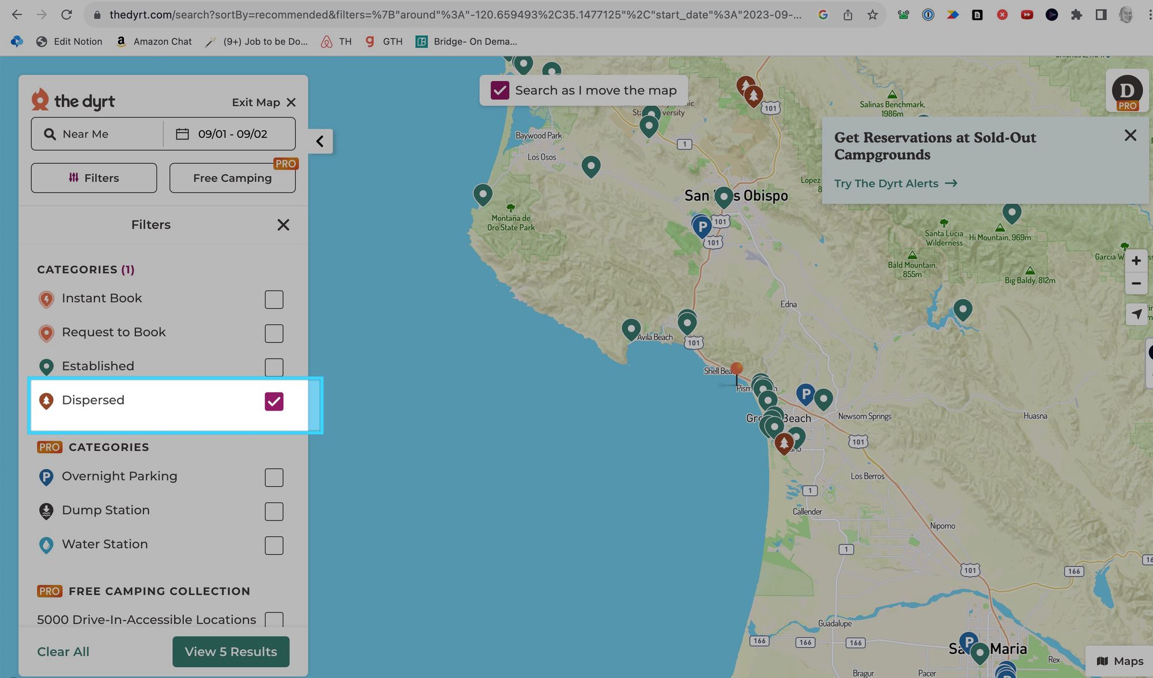Click the Near Me search field
Screen dimensions: 1153x678
click(x=98, y=134)
